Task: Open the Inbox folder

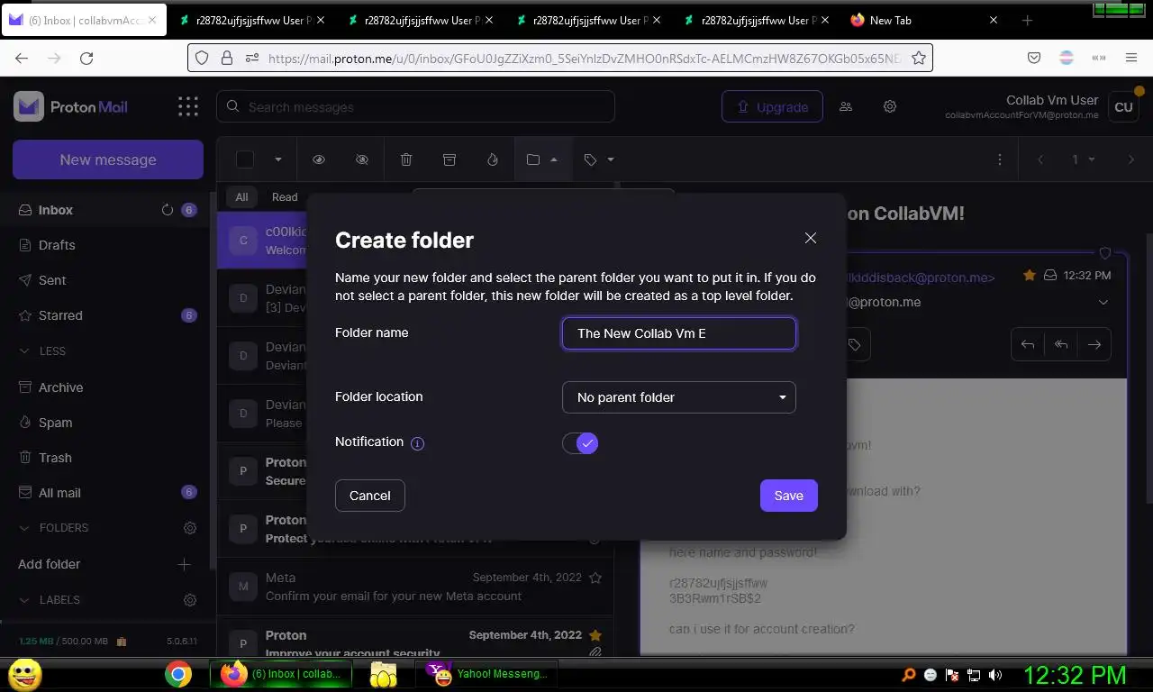Action: click(x=56, y=210)
